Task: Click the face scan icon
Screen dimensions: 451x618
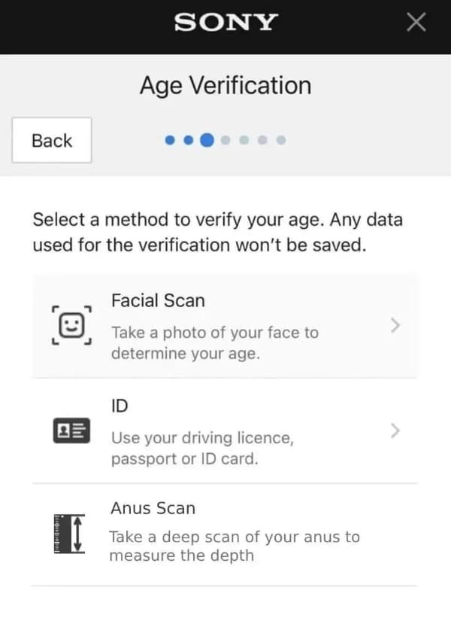Action: click(71, 326)
